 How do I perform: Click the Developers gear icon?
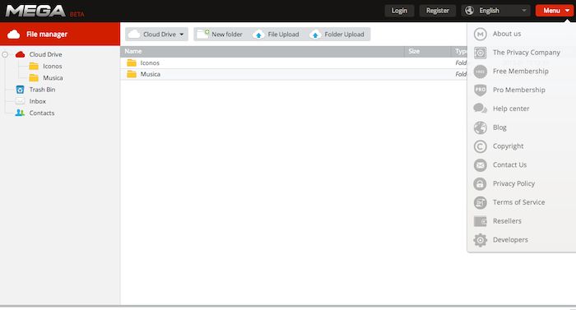pyautogui.click(x=480, y=240)
